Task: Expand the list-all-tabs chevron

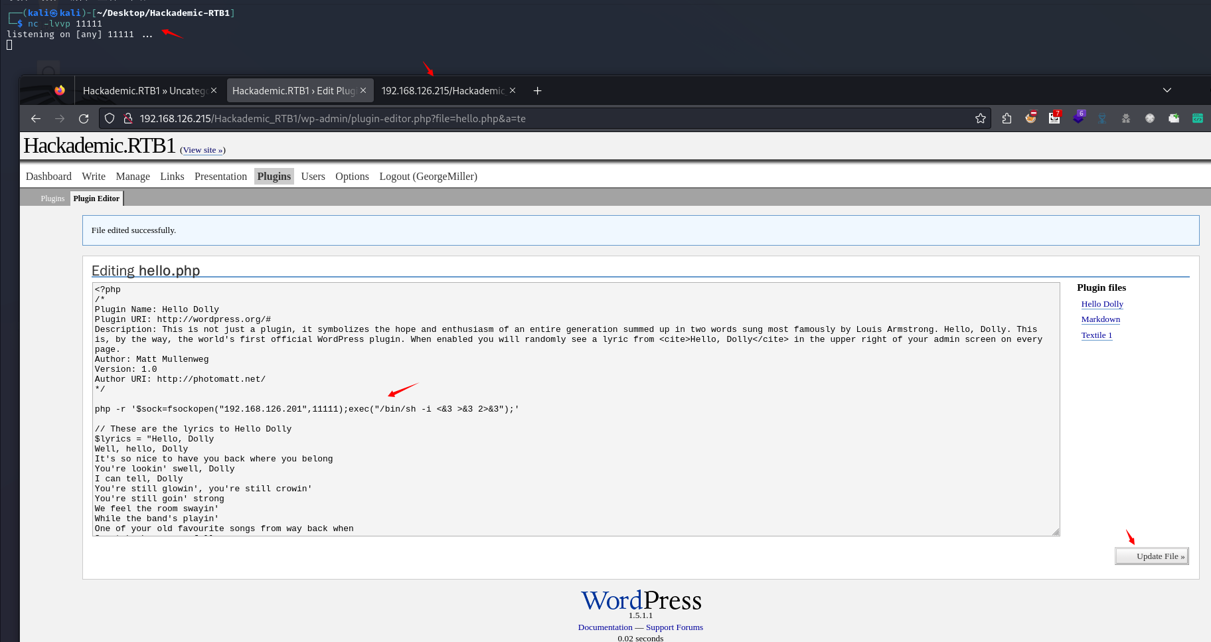Action: click(x=1167, y=90)
